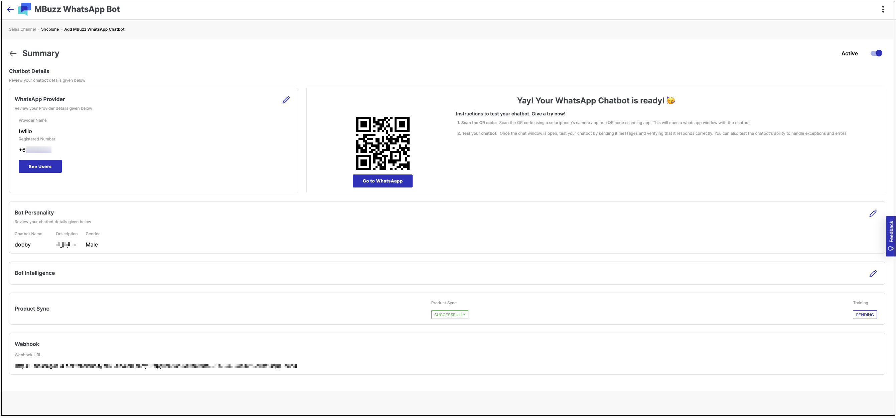Click the blurred Webhook URL text

pos(155,366)
